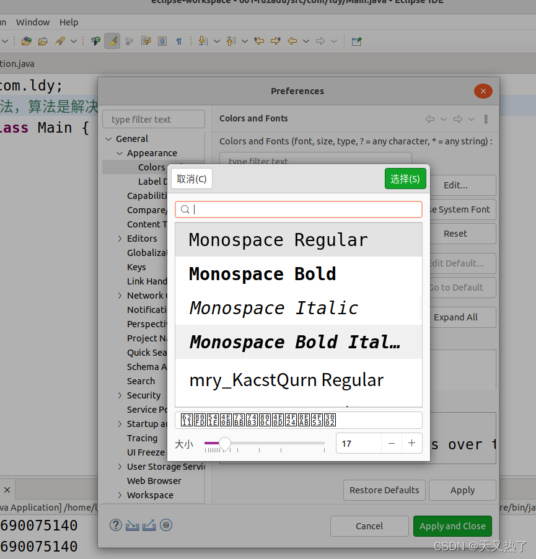Viewport: 536px width, 559px height.
Task: Open the Next Annotation dropdown arrow
Action: [x=217, y=42]
